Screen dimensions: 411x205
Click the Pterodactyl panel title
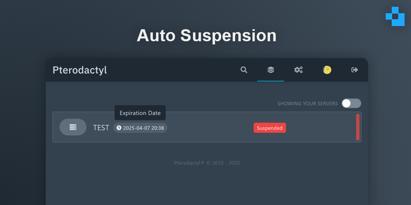pos(80,70)
